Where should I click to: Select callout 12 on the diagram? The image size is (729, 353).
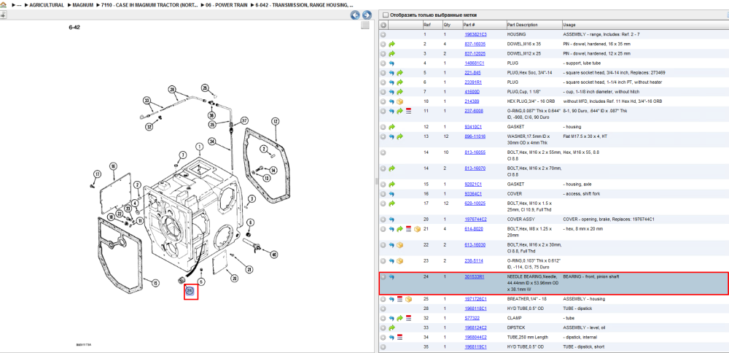[x=276, y=121]
